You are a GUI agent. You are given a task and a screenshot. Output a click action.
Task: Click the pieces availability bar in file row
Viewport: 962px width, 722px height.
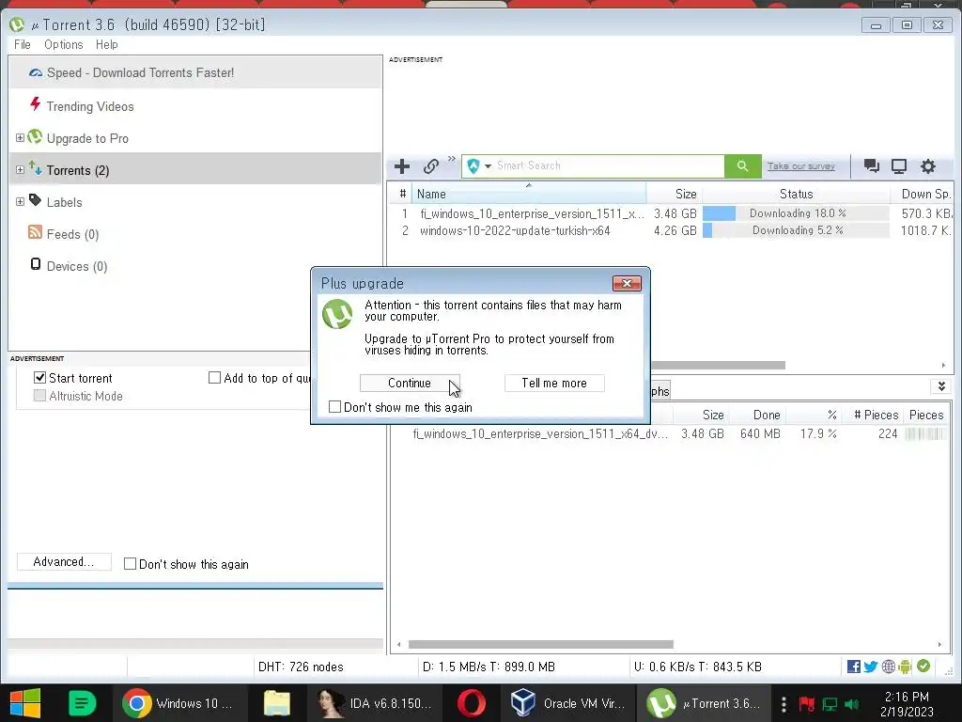924,434
